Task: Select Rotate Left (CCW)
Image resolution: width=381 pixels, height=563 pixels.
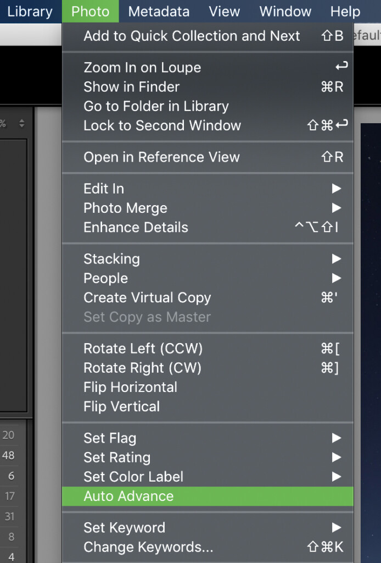Action: point(208,348)
